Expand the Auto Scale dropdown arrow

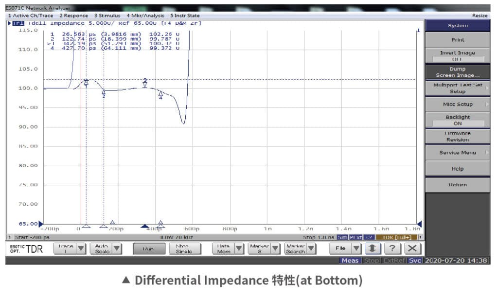[117, 248]
